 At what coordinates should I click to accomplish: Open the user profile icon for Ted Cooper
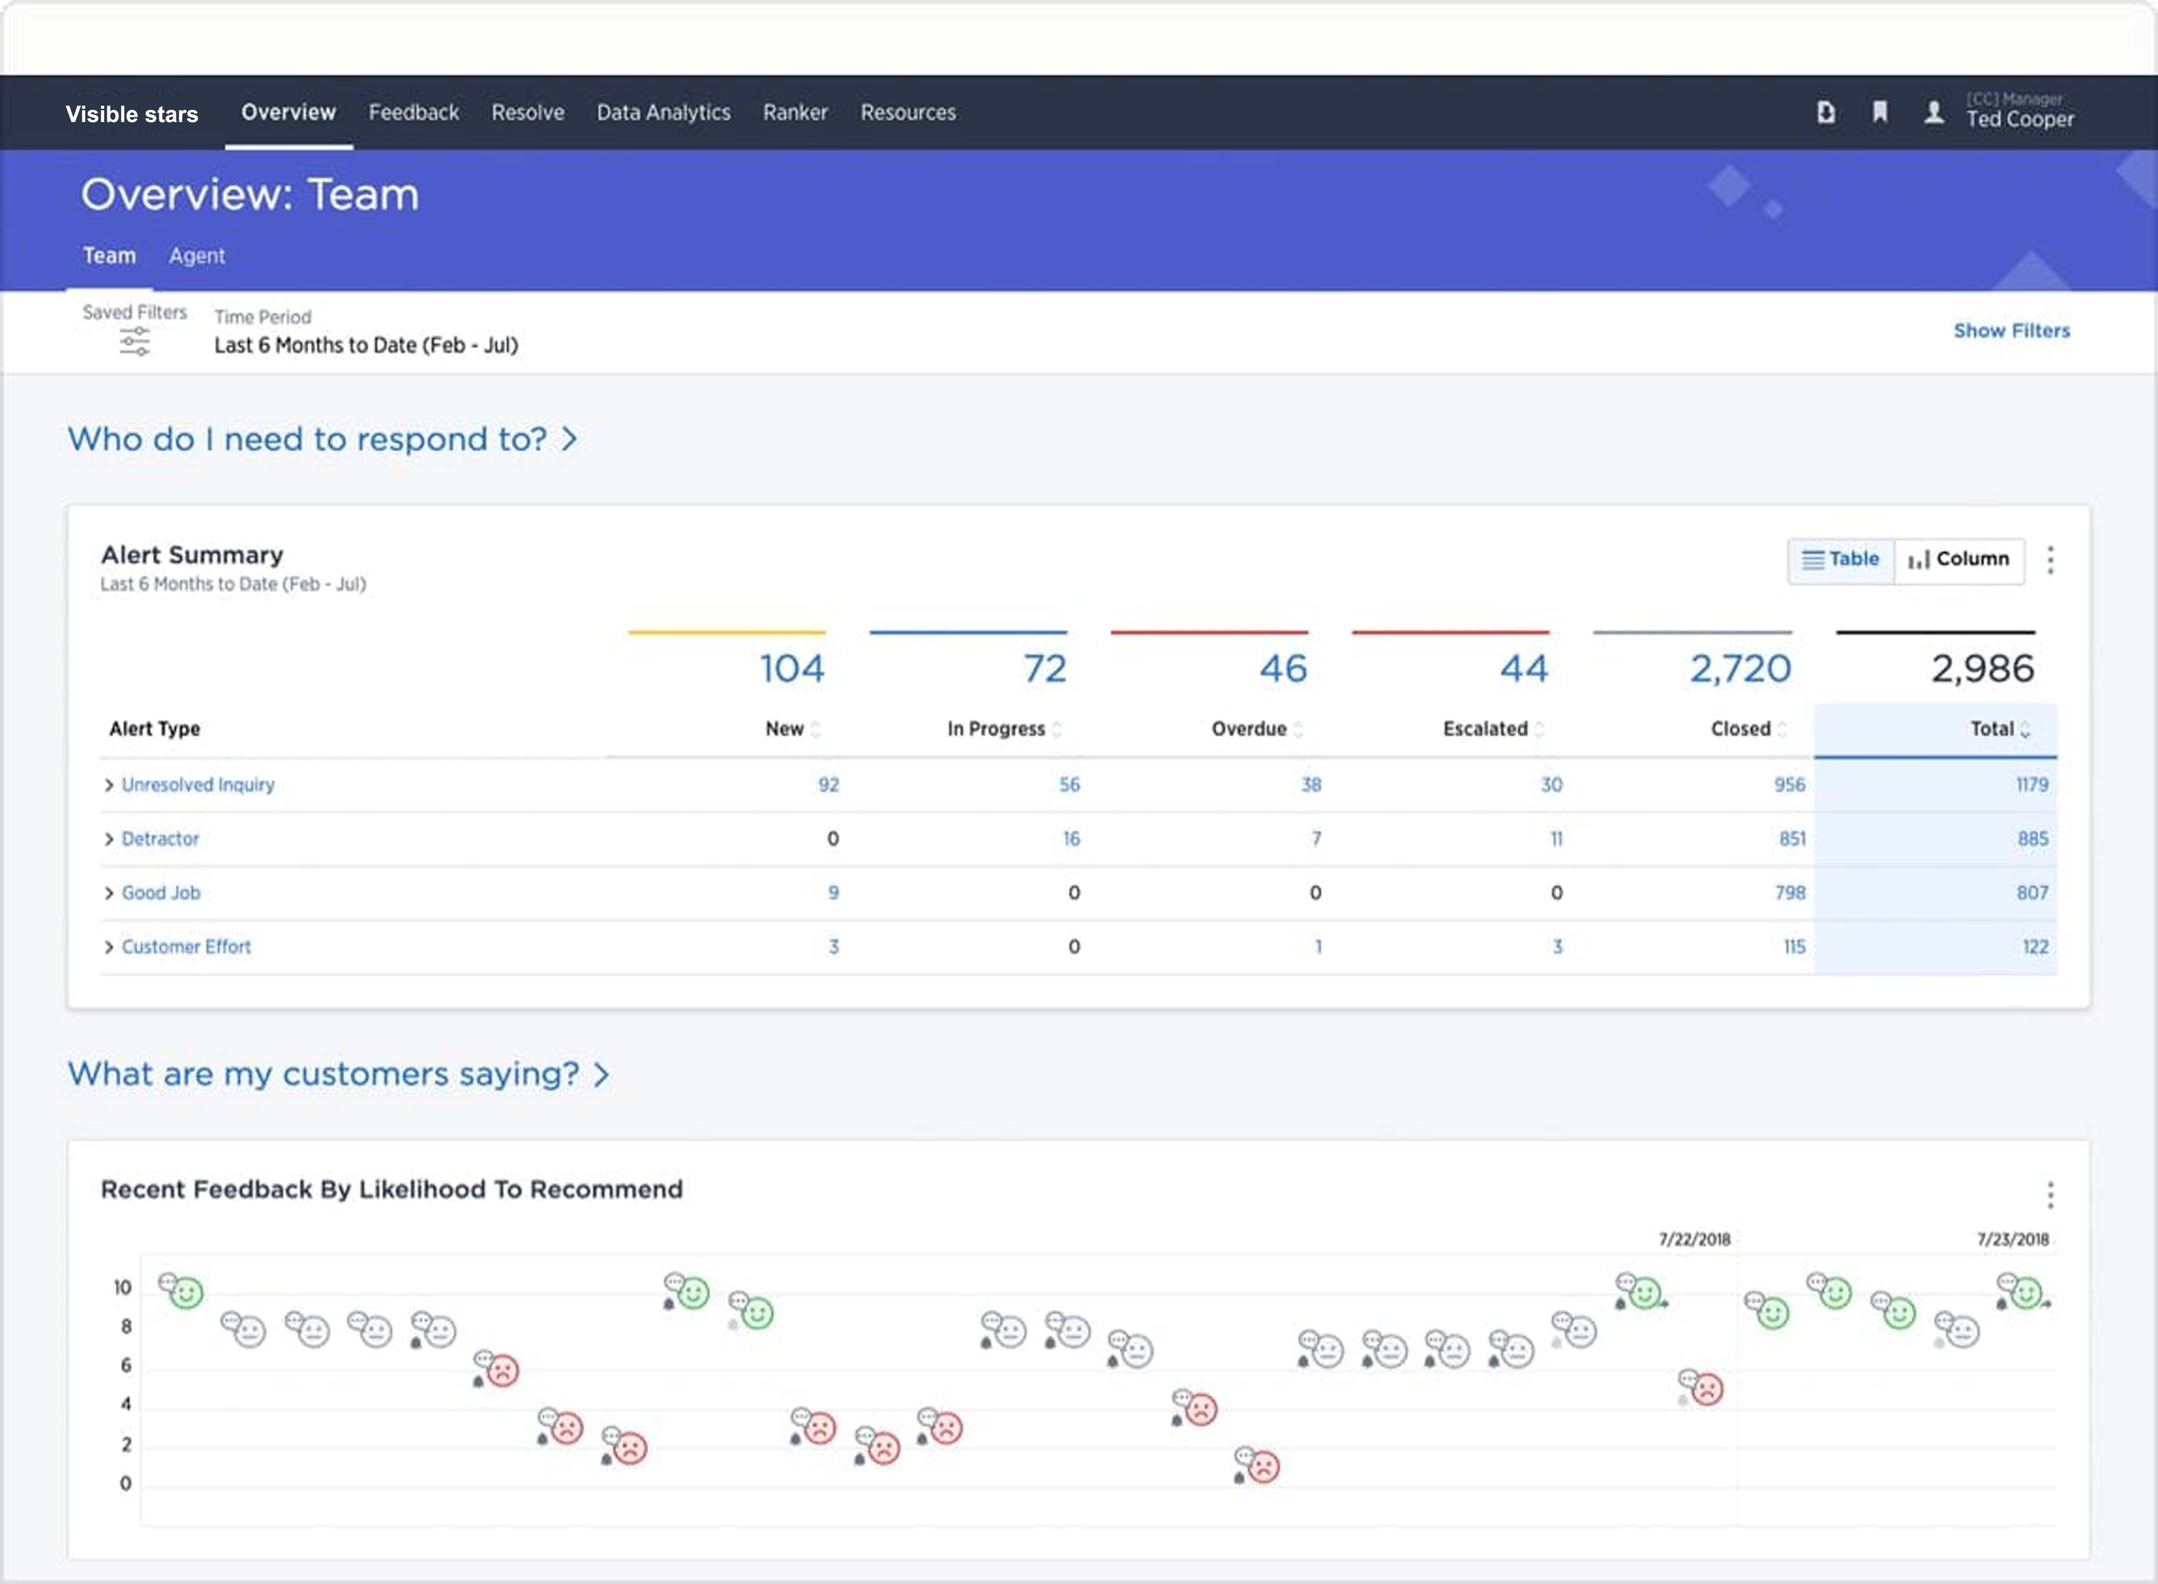(x=1934, y=112)
